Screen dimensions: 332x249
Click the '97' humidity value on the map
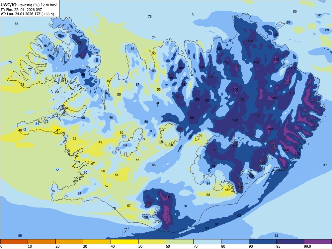[191, 136]
